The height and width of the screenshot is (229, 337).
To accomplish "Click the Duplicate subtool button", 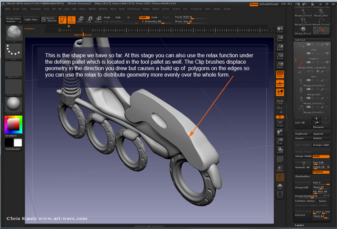I will pos(302,134).
